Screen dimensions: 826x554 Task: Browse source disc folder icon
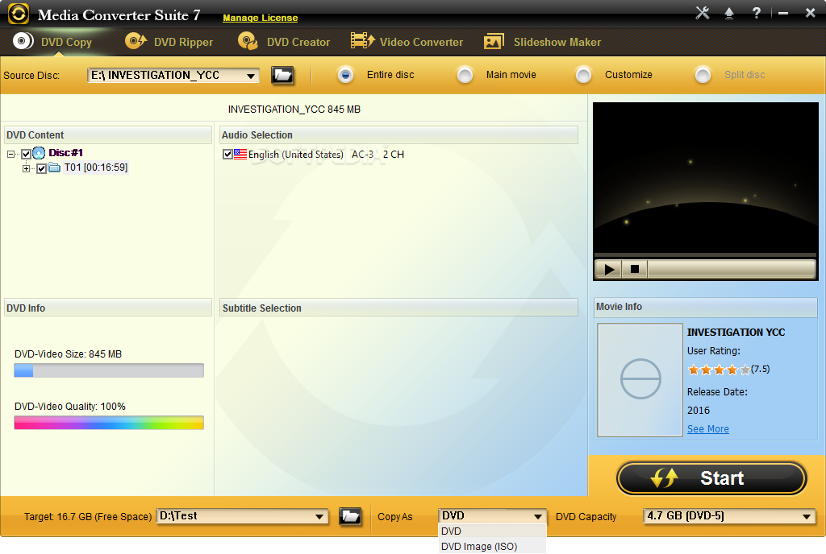coord(282,75)
